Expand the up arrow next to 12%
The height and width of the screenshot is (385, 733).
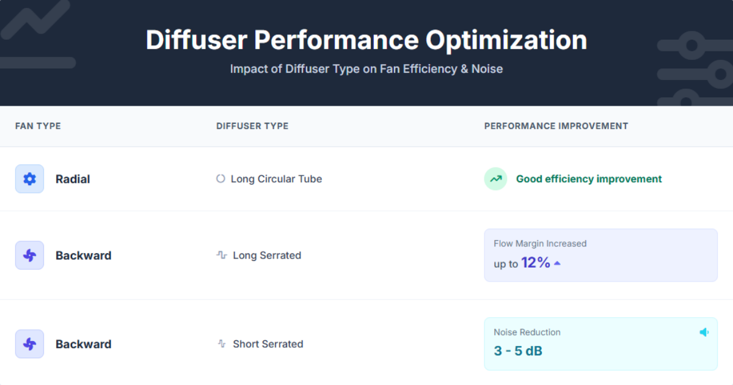click(x=556, y=262)
